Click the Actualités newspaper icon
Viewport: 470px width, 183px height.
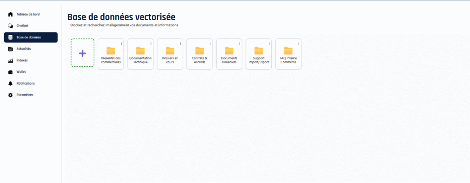[x=11, y=49]
